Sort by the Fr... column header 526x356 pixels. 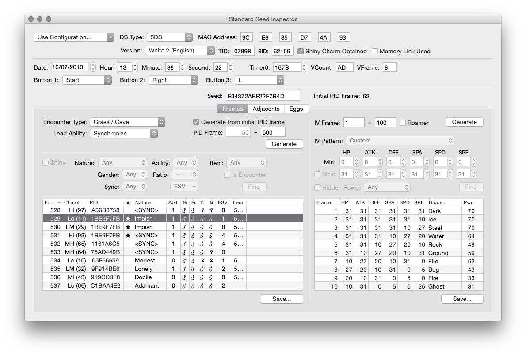[52, 202]
